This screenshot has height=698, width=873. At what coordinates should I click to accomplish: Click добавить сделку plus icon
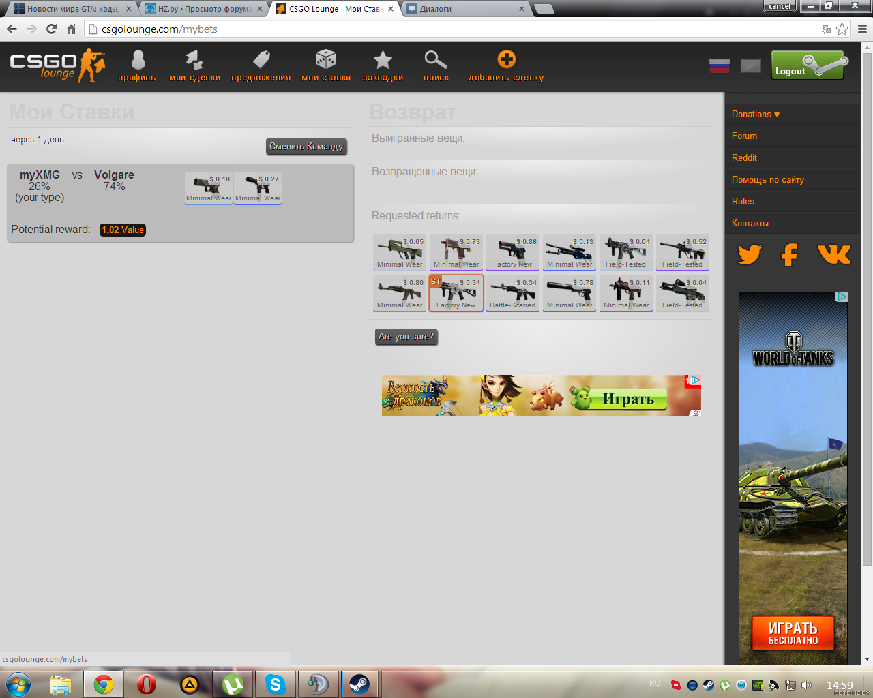pyautogui.click(x=506, y=60)
